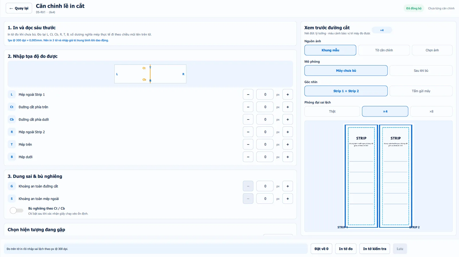Select Máy chưa bù simulation mode
Screen dimensions: 459x257
[346, 71]
